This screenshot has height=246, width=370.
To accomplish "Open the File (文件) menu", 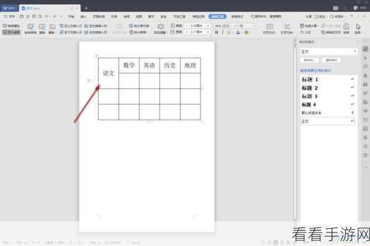I will [9, 17].
